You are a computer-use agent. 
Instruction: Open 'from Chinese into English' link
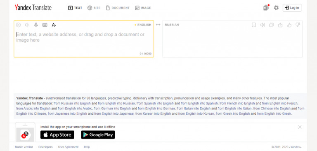tap(272, 109)
